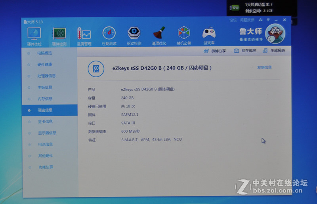Open 清理优化 cleanup broom tool

click(x=159, y=36)
